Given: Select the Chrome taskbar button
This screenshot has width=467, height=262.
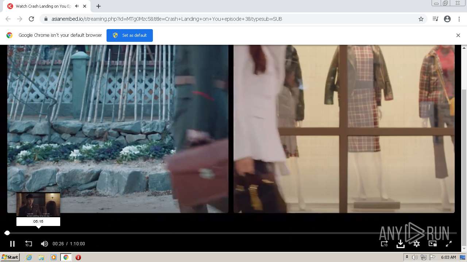Looking at the screenshot, I should coord(66,257).
